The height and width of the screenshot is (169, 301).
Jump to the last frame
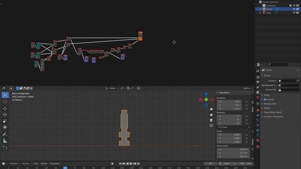point(138,164)
